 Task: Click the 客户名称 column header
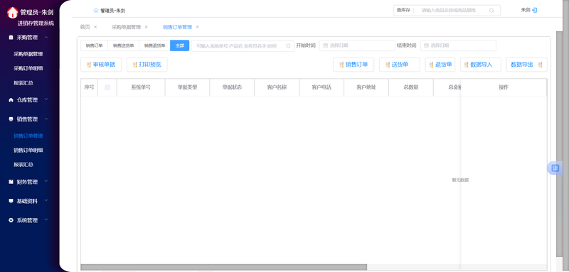click(277, 87)
